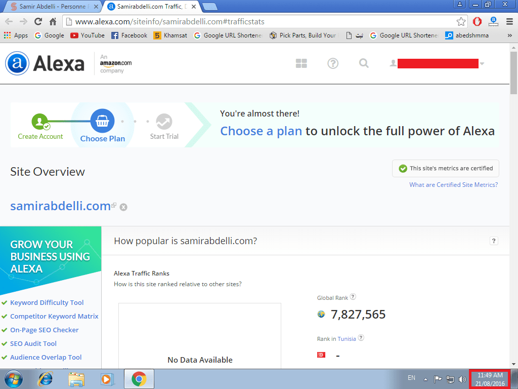Open Keyword Difficulty Tool link
The width and height of the screenshot is (518, 389).
[47, 303]
